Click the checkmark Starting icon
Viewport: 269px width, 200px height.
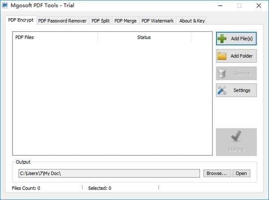coord(236,136)
